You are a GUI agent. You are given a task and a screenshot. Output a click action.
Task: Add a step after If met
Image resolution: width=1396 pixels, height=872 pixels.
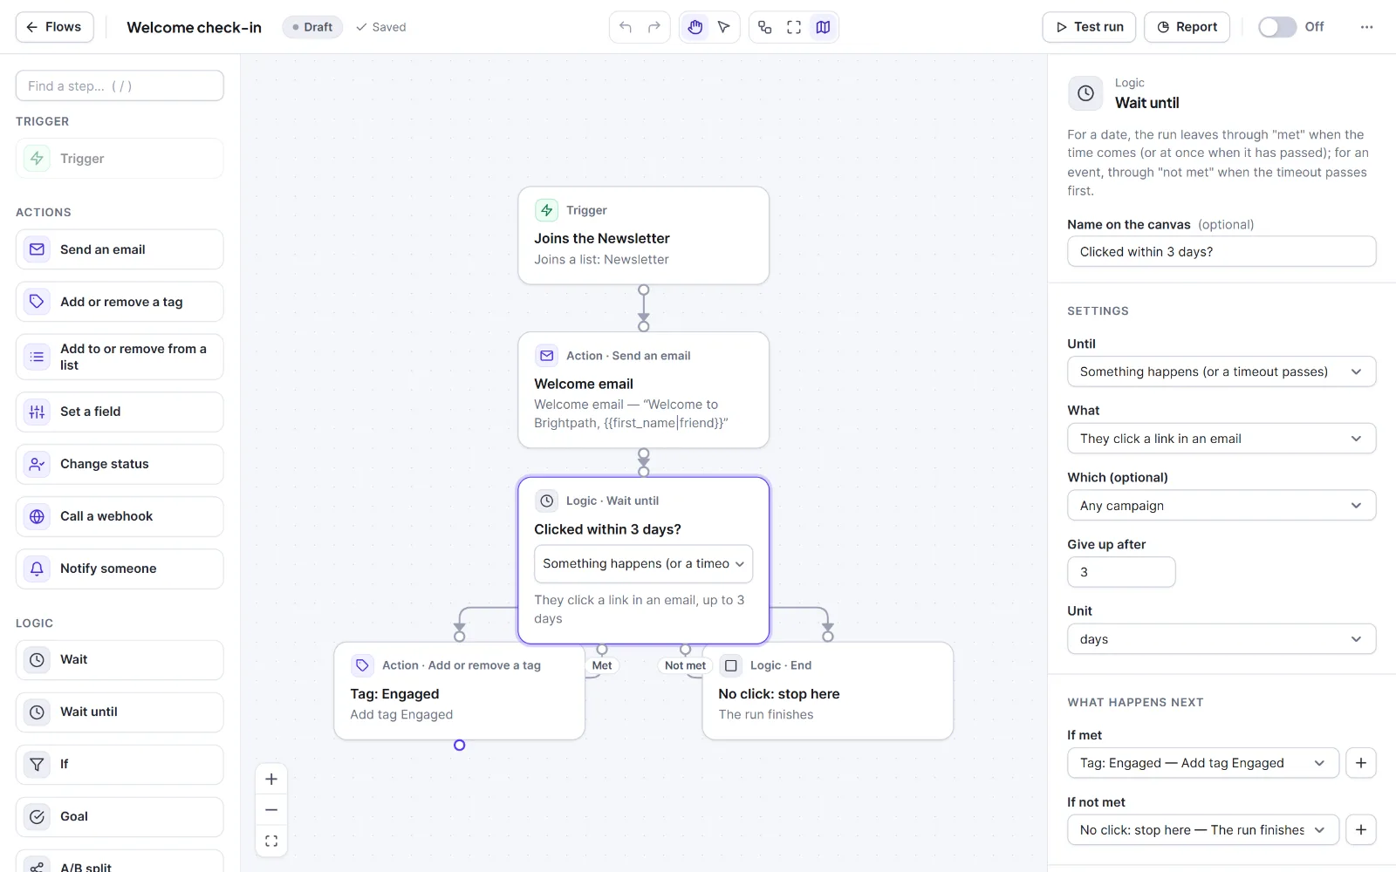(x=1361, y=763)
